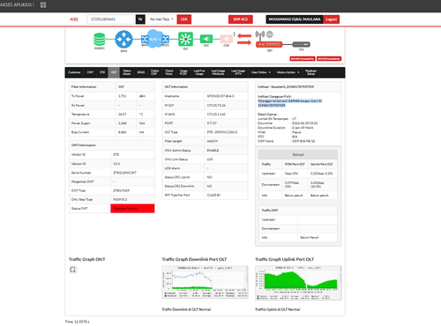Open the Metro Akses tab
This screenshot has width=441, height=326.
127,72
